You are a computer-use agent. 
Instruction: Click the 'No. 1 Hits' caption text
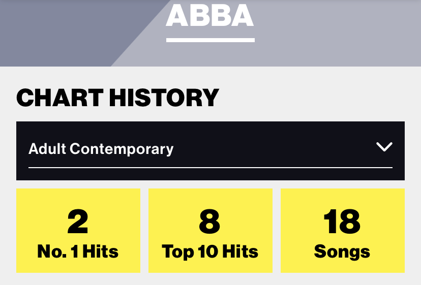point(78,251)
